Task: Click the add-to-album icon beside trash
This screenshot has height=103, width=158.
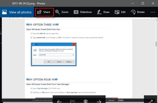Action: pos(73,102)
